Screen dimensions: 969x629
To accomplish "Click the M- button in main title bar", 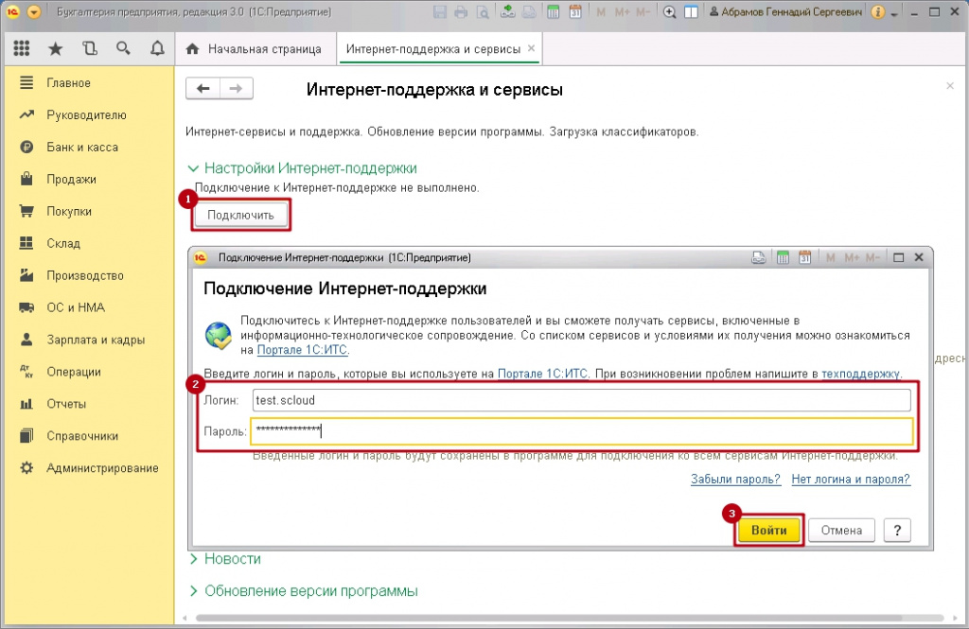I will (643, 11).
